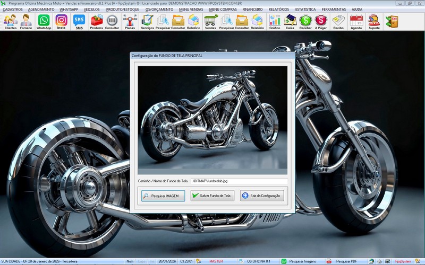Open the MENU VENDAS menu
Viewport: 425px width, 265px height.
[191, 9]
